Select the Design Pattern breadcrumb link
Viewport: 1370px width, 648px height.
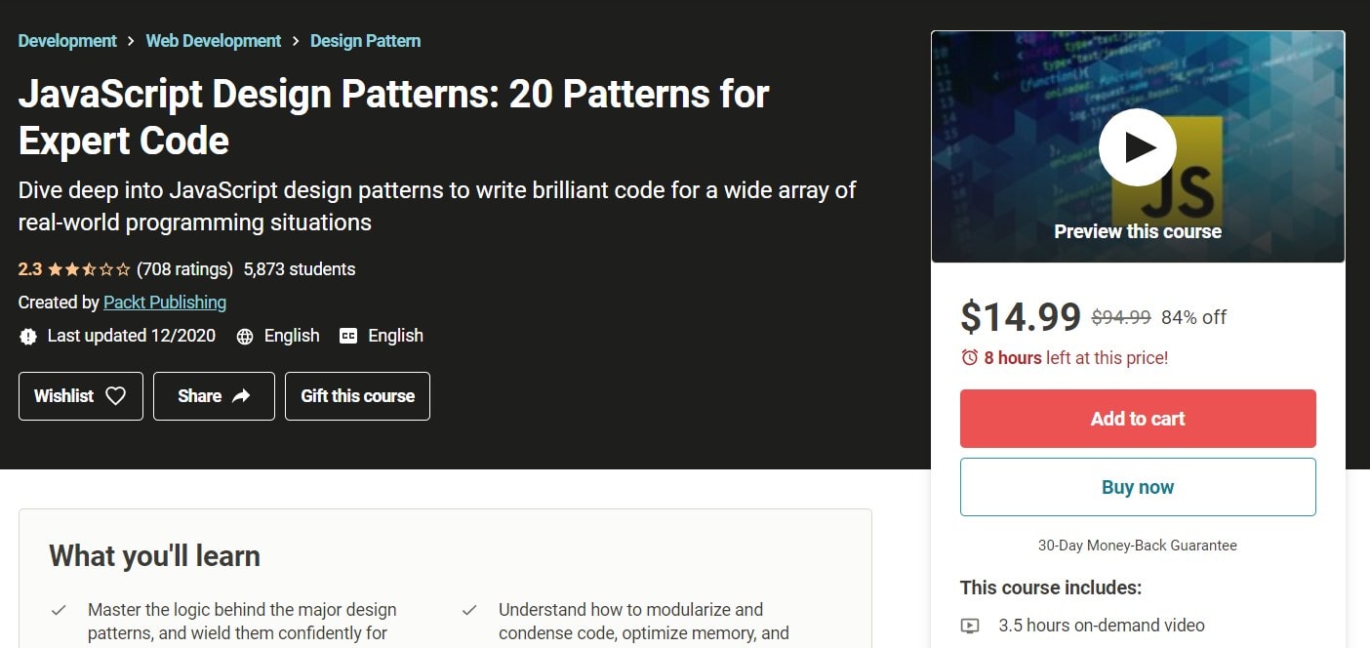pos(365,41)
